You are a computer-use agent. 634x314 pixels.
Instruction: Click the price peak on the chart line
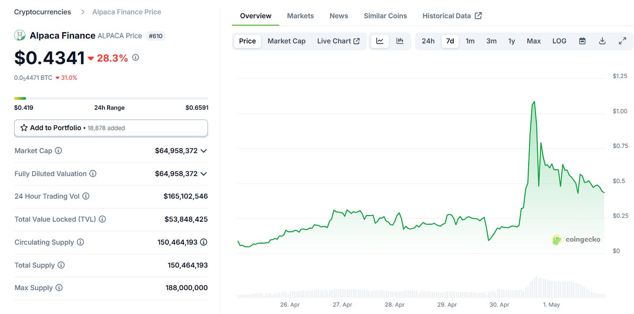[x=534, y=101]
